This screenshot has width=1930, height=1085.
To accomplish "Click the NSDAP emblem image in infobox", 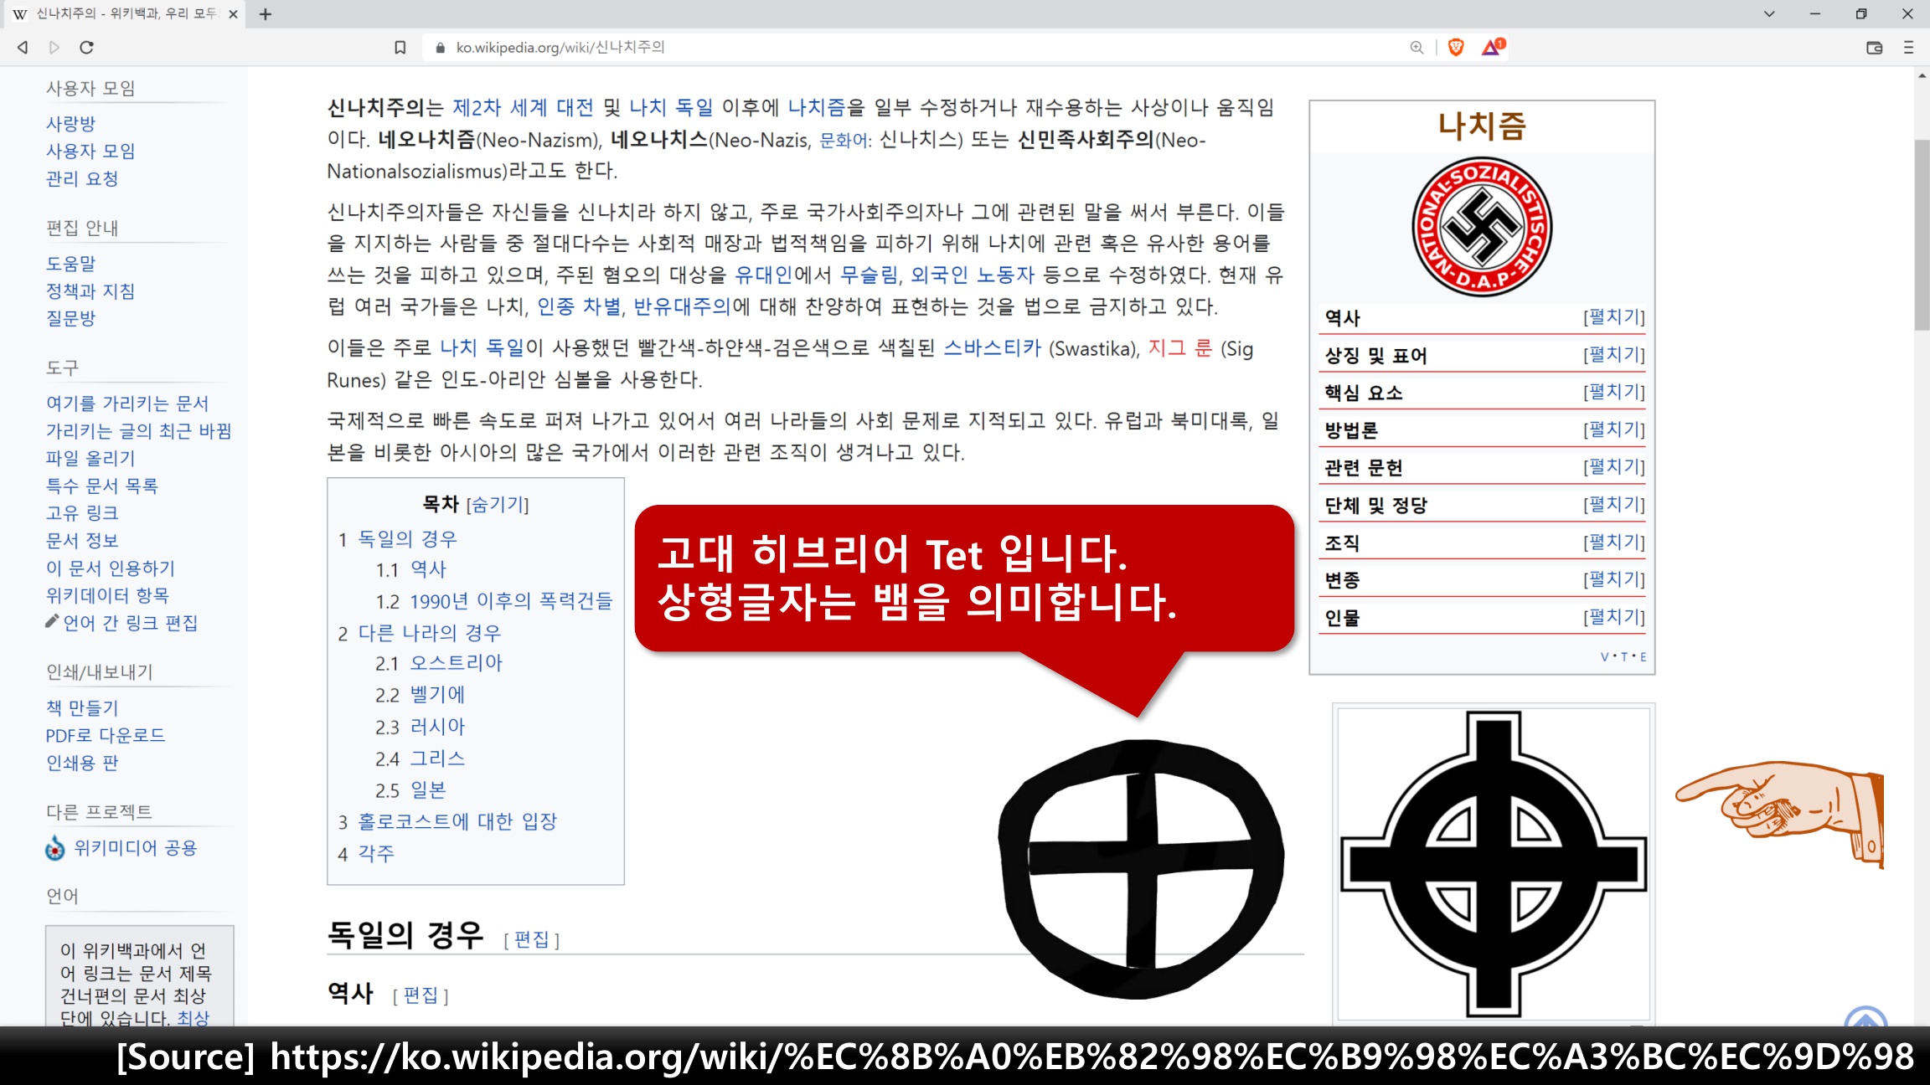I will coord(1482,227).
